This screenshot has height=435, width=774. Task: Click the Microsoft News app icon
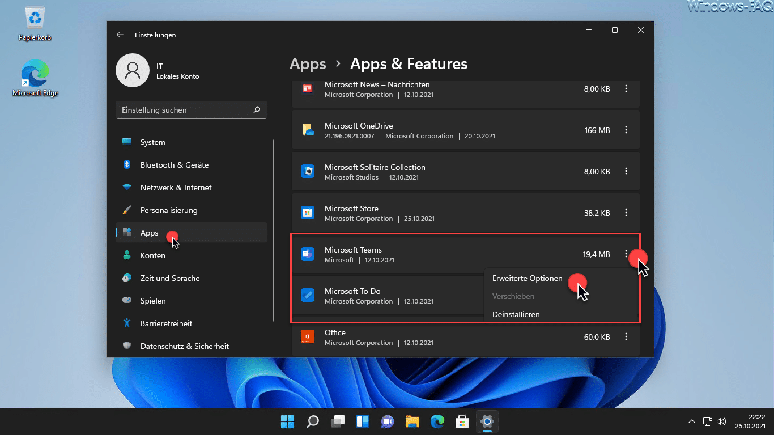point(307,88)
